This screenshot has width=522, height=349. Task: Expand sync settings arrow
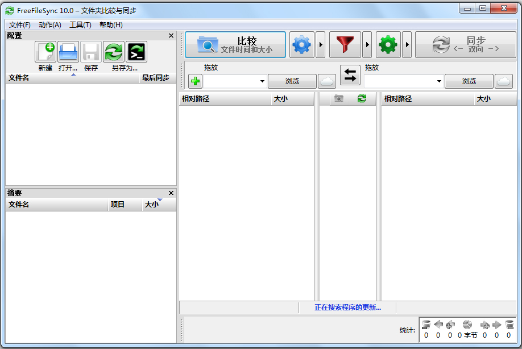(x=407, y=44)
